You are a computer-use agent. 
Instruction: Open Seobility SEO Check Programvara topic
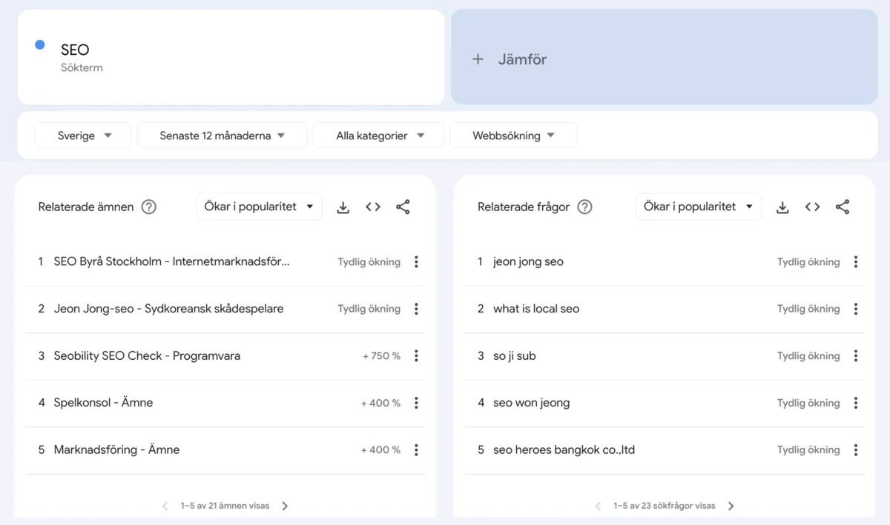147,356
